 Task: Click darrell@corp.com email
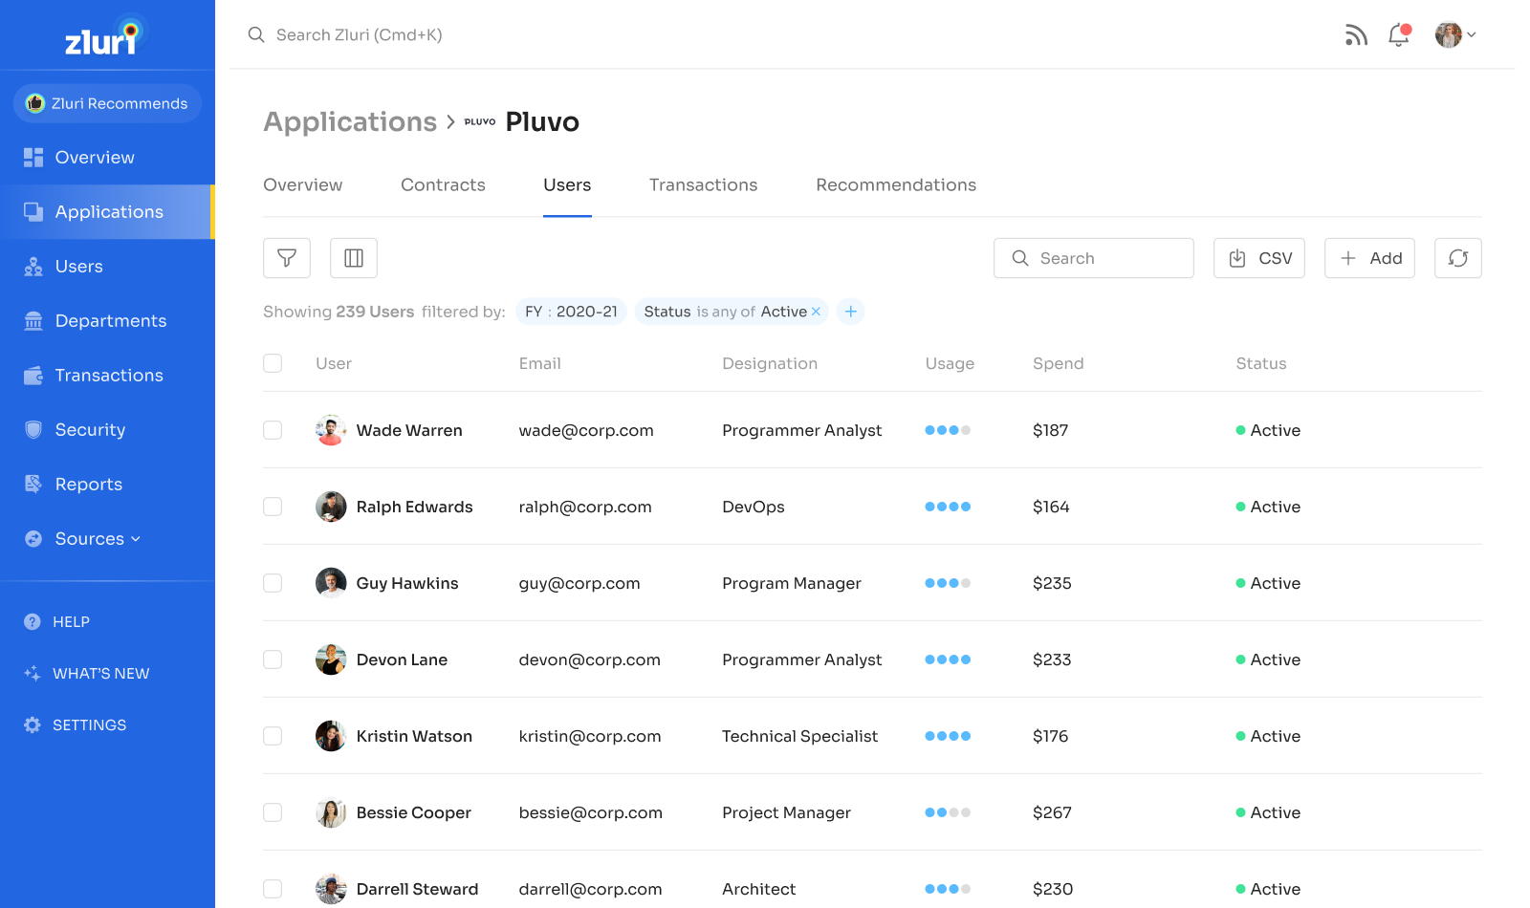[x=590, y=889]
